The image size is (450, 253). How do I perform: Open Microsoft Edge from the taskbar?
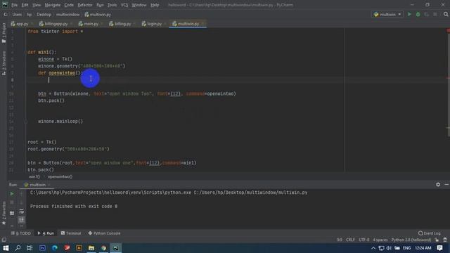(x=55, y=248)
